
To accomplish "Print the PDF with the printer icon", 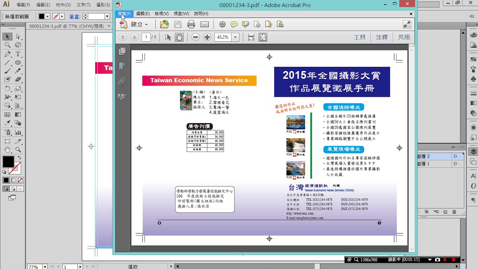I will click(x=191, y=25).
